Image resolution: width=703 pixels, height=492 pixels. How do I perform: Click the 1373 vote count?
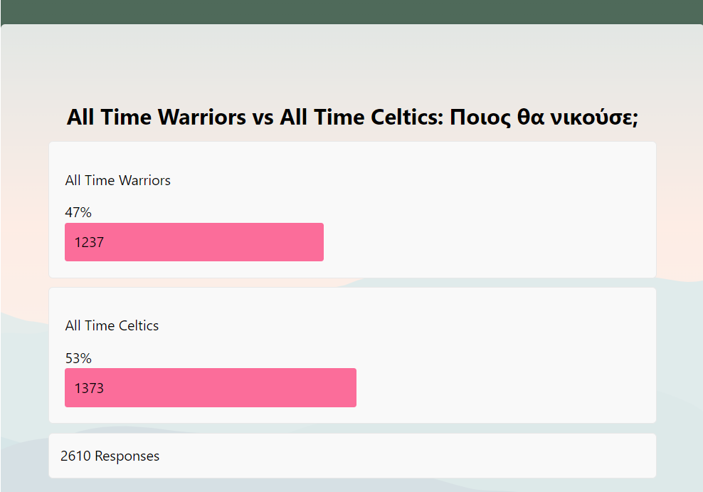89,388
